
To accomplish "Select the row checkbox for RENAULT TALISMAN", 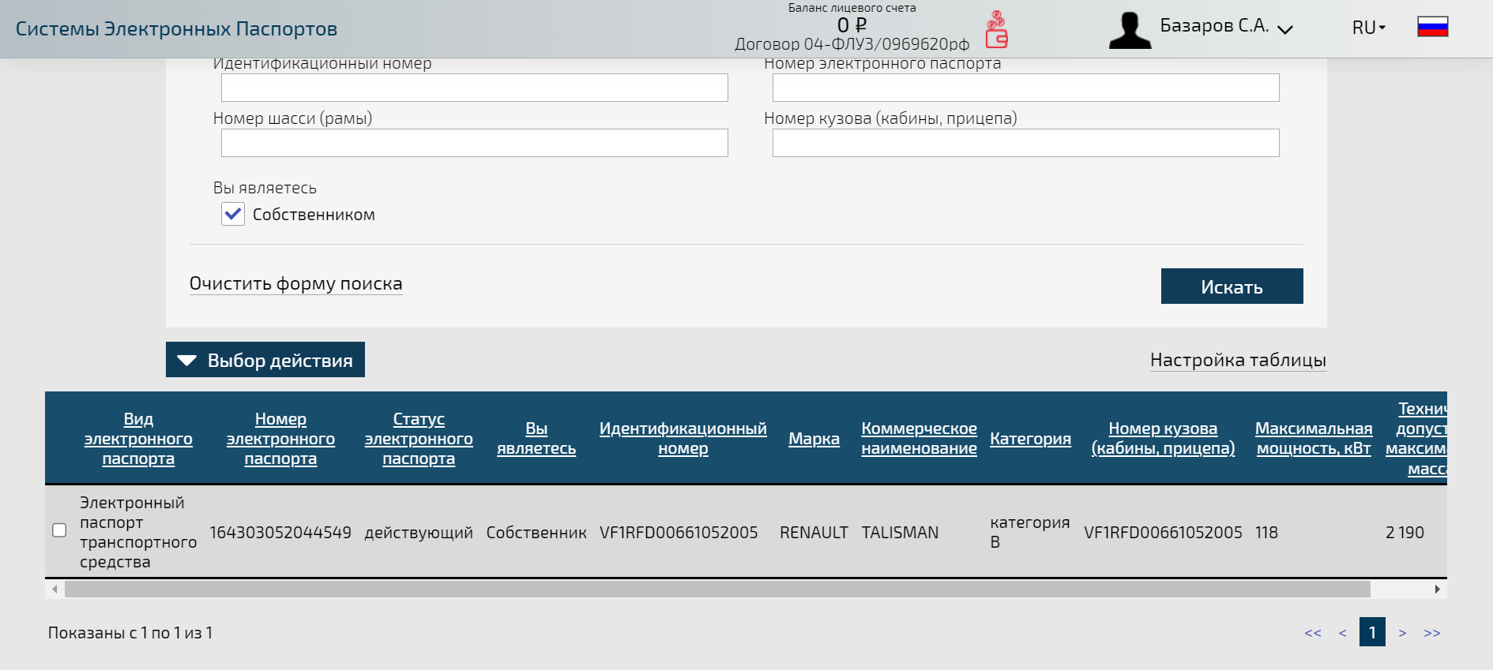I will pyautogui.click(x=59, y=530).
